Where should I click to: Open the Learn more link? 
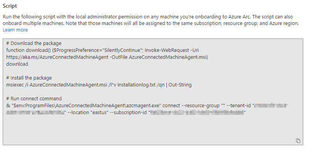pyautogui.click(x=15, y=30)
